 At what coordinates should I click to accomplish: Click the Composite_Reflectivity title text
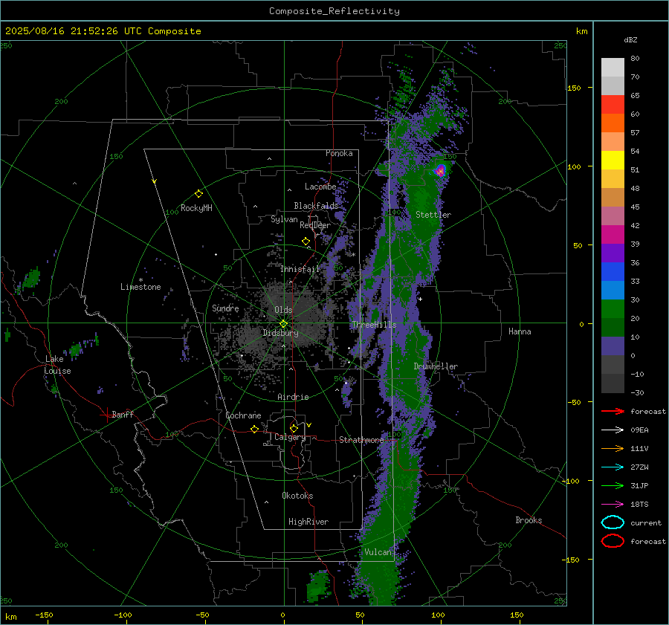coord(334,11)
